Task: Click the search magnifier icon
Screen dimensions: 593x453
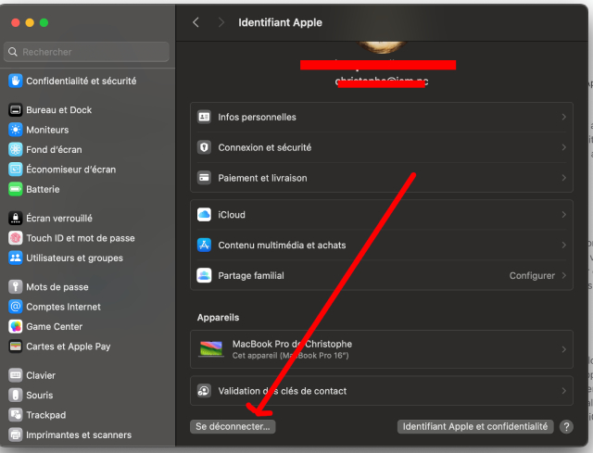Action: tap(13, 52)
